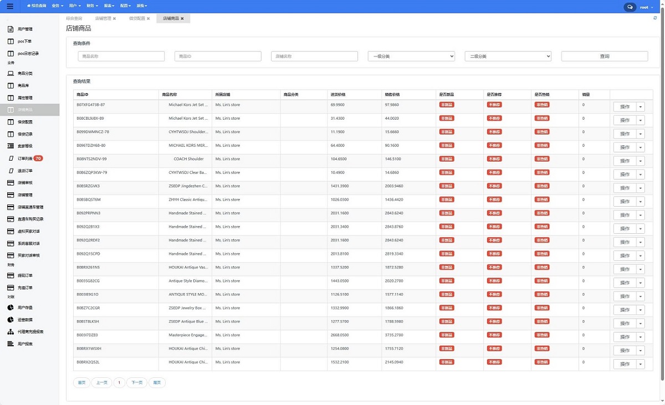Image resolution: width=665 pixels, height=405 pixels.
Task: Click the pos日志记录 sidebar icon
Action: pyautogui.click(x=11, y=54)
